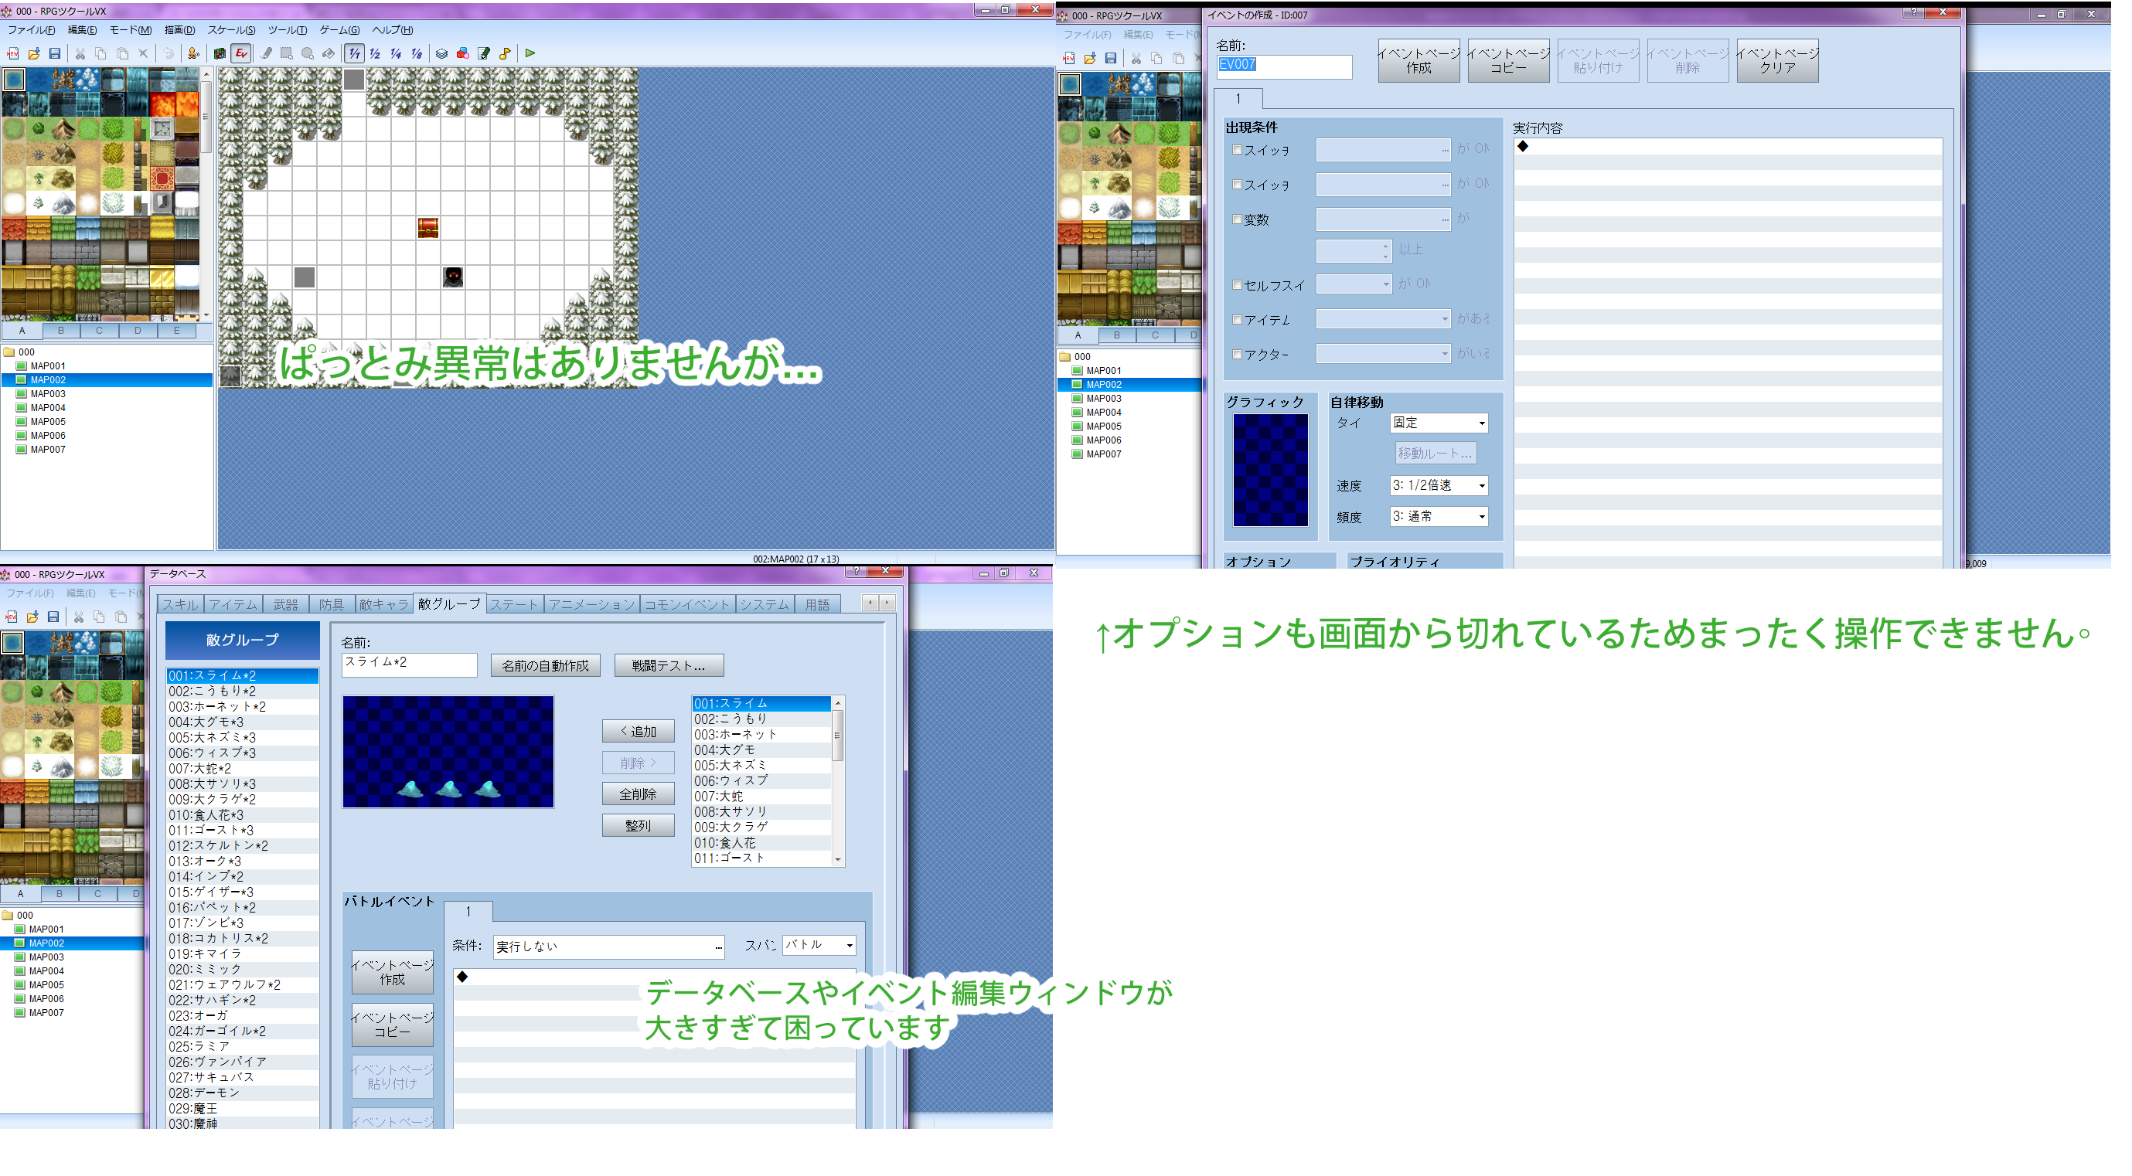
Task: Click New Project icon in top-right window toolbar
Action: pos(1069,58)
